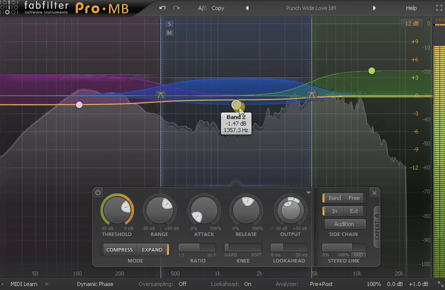Screen dimensions: 445x290
Task: Select Ext side chain input
Action: pos(353,211)
